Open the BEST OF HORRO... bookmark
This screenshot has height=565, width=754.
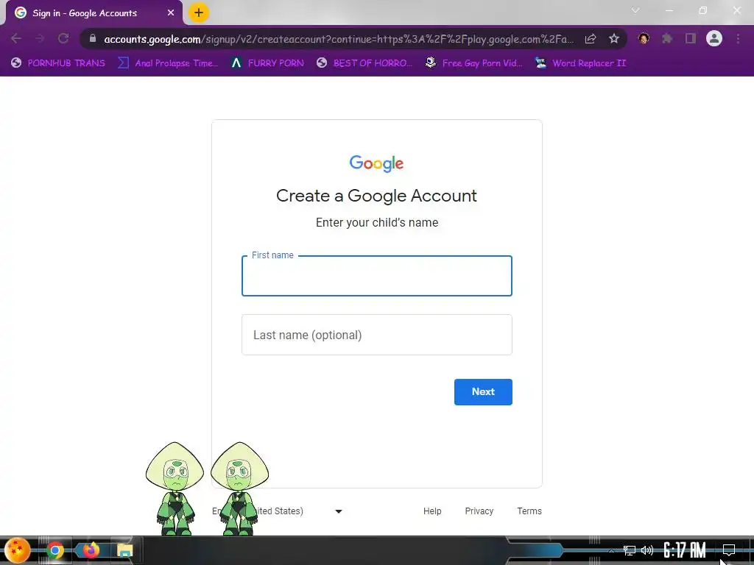click(364, 63)
